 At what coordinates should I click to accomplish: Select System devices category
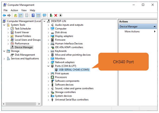click(x=63, y=96)
